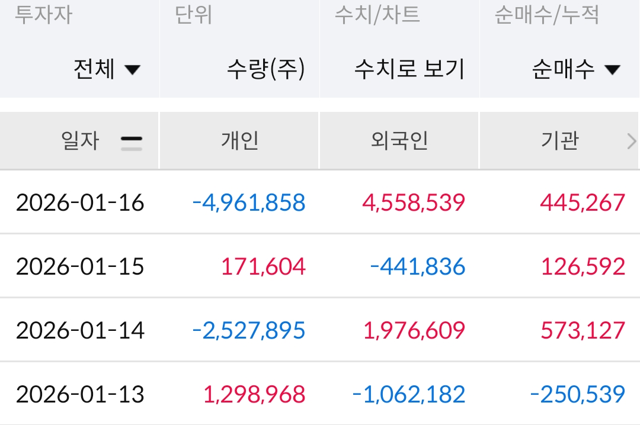This screenshot has height=425, width=640.
Task: Toggle the 수량(주) unit selector
Action: [x=265, y=70]
